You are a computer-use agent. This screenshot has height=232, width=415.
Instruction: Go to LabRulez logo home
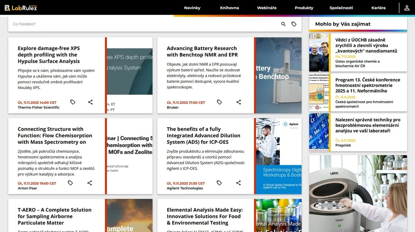click(21, 8)
